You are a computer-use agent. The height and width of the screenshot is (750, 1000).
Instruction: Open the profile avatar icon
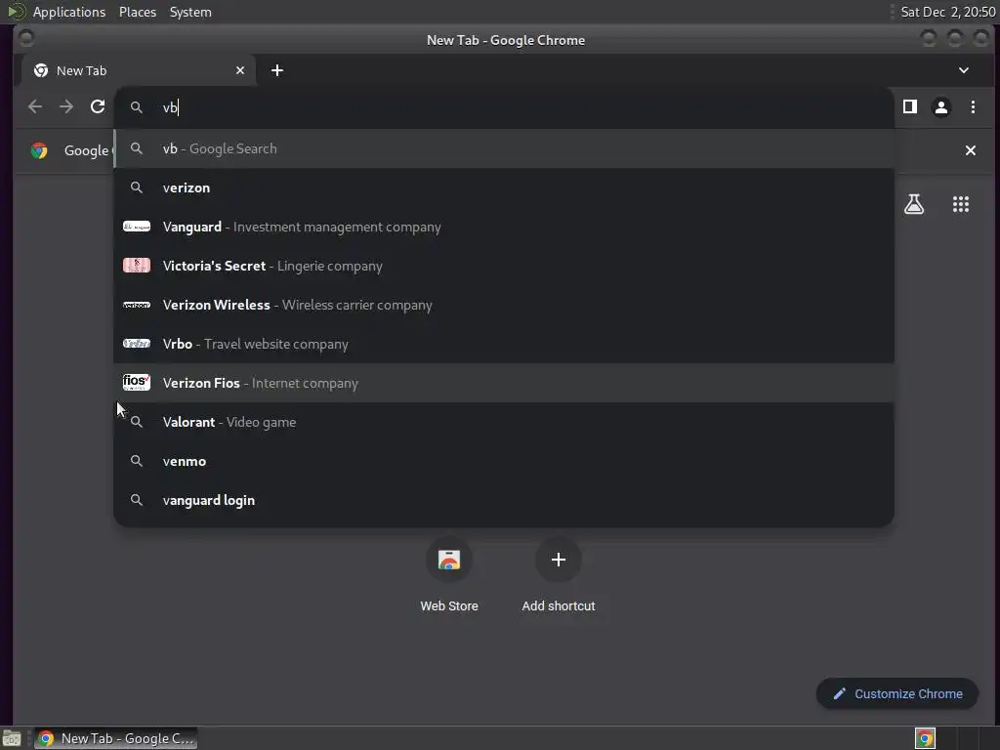coord(941,106)
